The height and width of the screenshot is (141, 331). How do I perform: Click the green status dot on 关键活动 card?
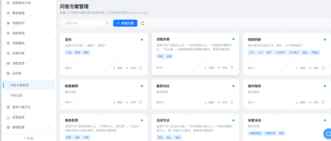[325, 120]
